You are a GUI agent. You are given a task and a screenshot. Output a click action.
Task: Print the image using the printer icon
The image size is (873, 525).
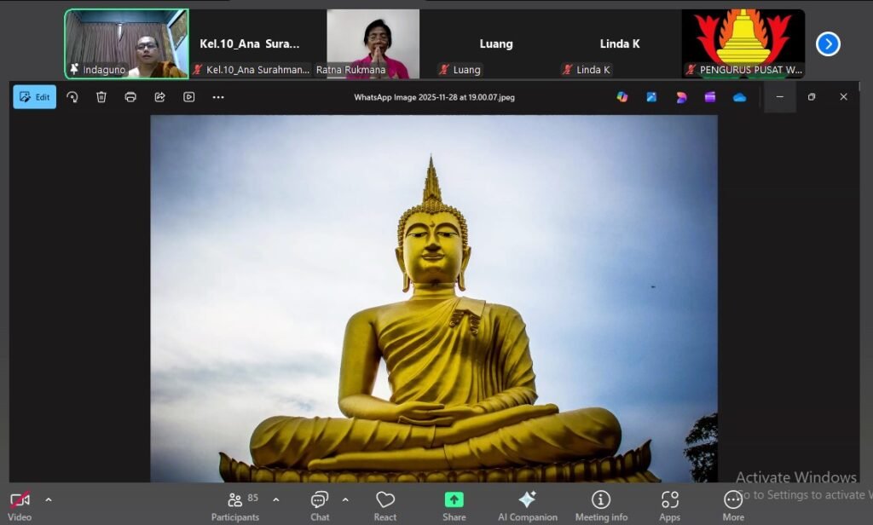click(x=130, y=97)
